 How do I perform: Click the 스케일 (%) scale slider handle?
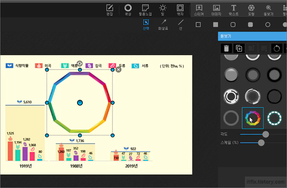point(261,143)
